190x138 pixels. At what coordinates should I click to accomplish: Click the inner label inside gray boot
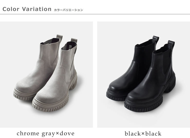pos(70,47)
